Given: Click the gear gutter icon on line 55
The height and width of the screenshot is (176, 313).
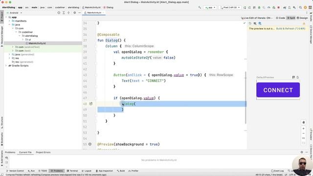Looking at the screenshot, I should click(x=90, y=144).
